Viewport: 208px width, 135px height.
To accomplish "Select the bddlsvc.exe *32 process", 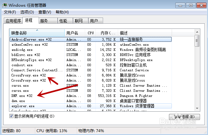I will tap(91, 55).
